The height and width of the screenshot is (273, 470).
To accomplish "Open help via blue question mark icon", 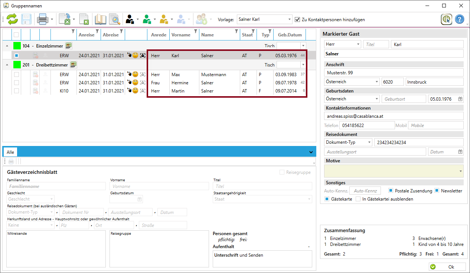I will (x=460, y=19).
